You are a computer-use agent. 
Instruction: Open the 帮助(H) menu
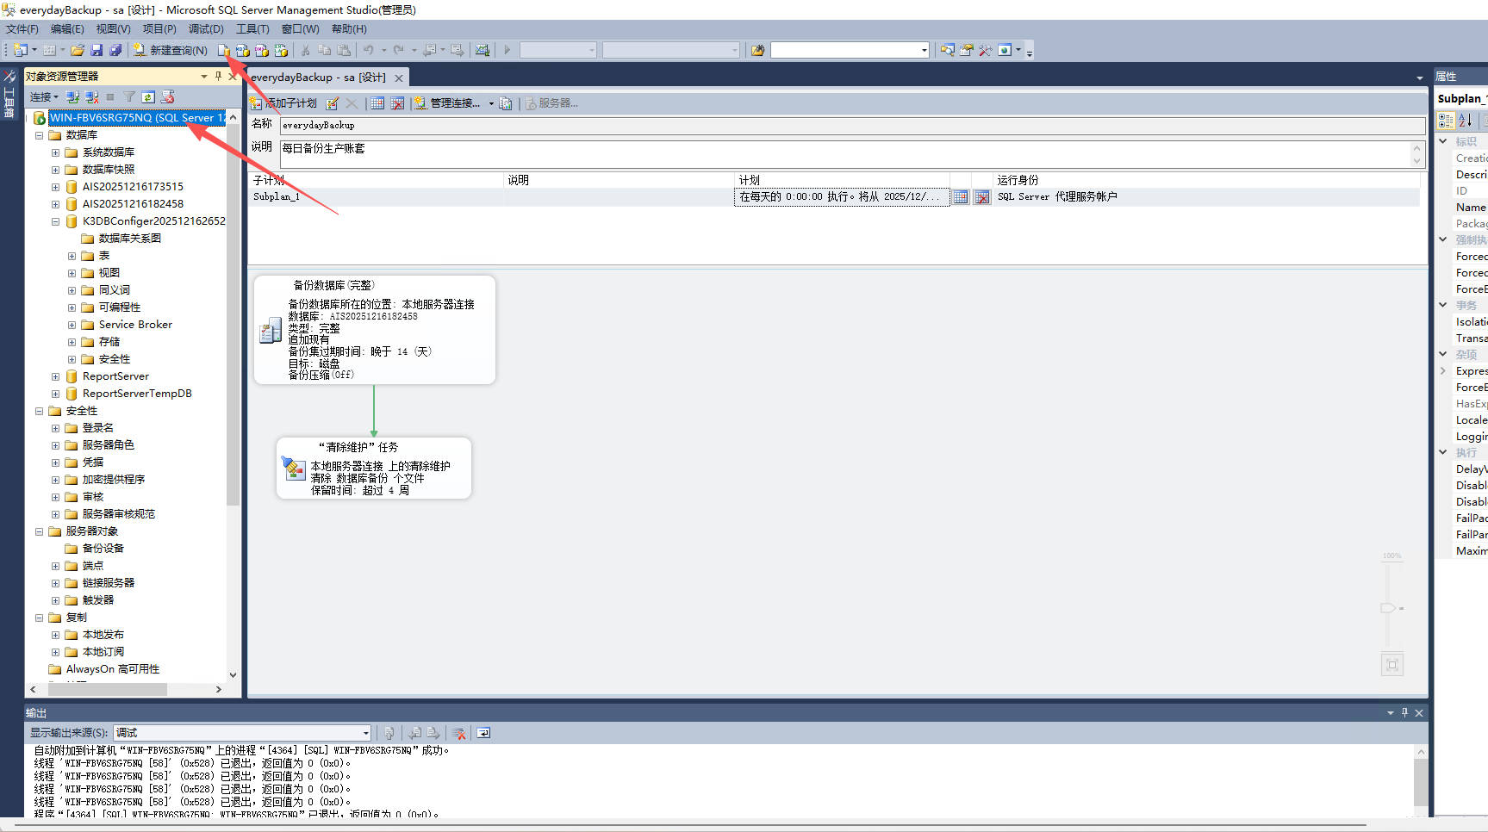point(349,29)
